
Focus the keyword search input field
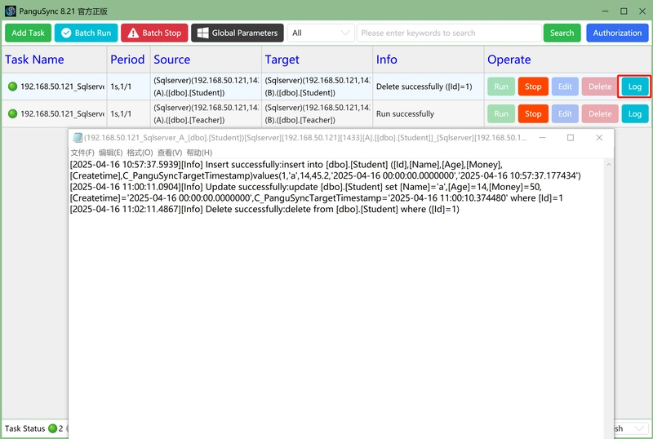click(449, 33)
